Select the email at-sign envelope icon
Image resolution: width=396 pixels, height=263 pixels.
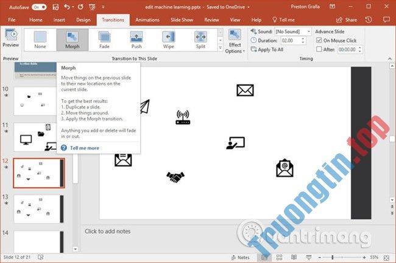point(285,168)
